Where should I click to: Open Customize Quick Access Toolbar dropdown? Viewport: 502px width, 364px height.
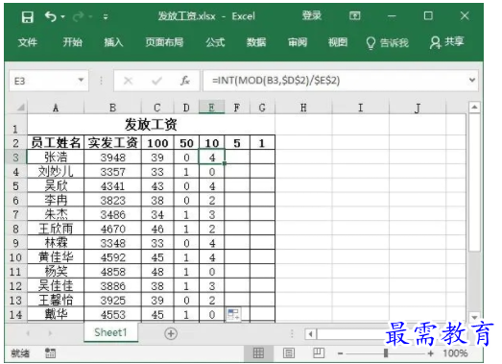tap(106, 17)
